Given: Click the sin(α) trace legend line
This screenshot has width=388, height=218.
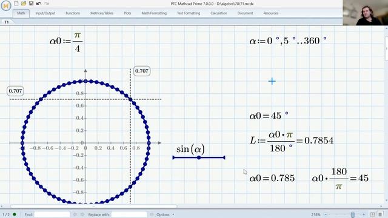Looking at the screenshot, I should pyautogui.click(x=199, y=157).
